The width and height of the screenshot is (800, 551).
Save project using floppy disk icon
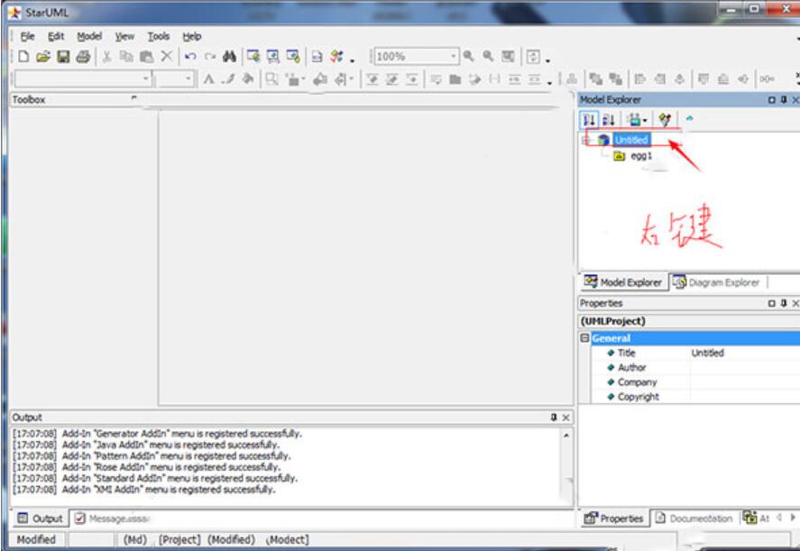click(63, 56)
